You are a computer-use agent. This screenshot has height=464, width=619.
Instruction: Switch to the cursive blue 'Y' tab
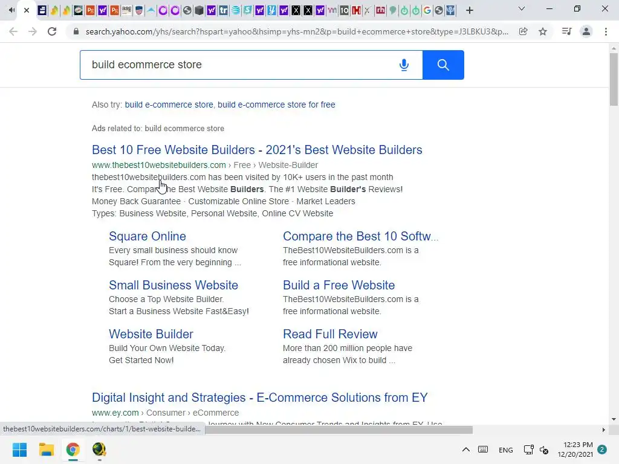(x=271, y=10)
